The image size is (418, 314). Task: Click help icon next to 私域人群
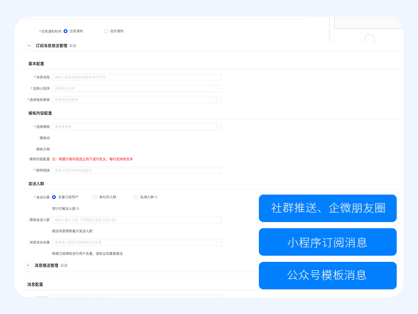tap(156, 197)
